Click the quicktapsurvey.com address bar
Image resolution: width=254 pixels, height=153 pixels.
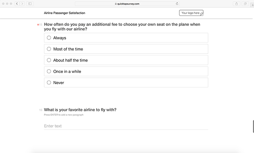(127, 4)
